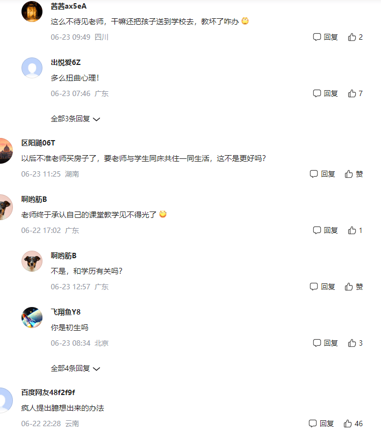Reply to 飞翔鱼Y8's comment from 北京

click(x=325, y=343)
